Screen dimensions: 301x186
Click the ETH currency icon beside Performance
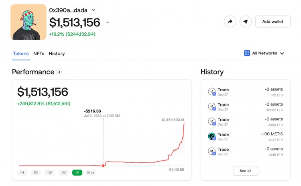pos(59,72)
